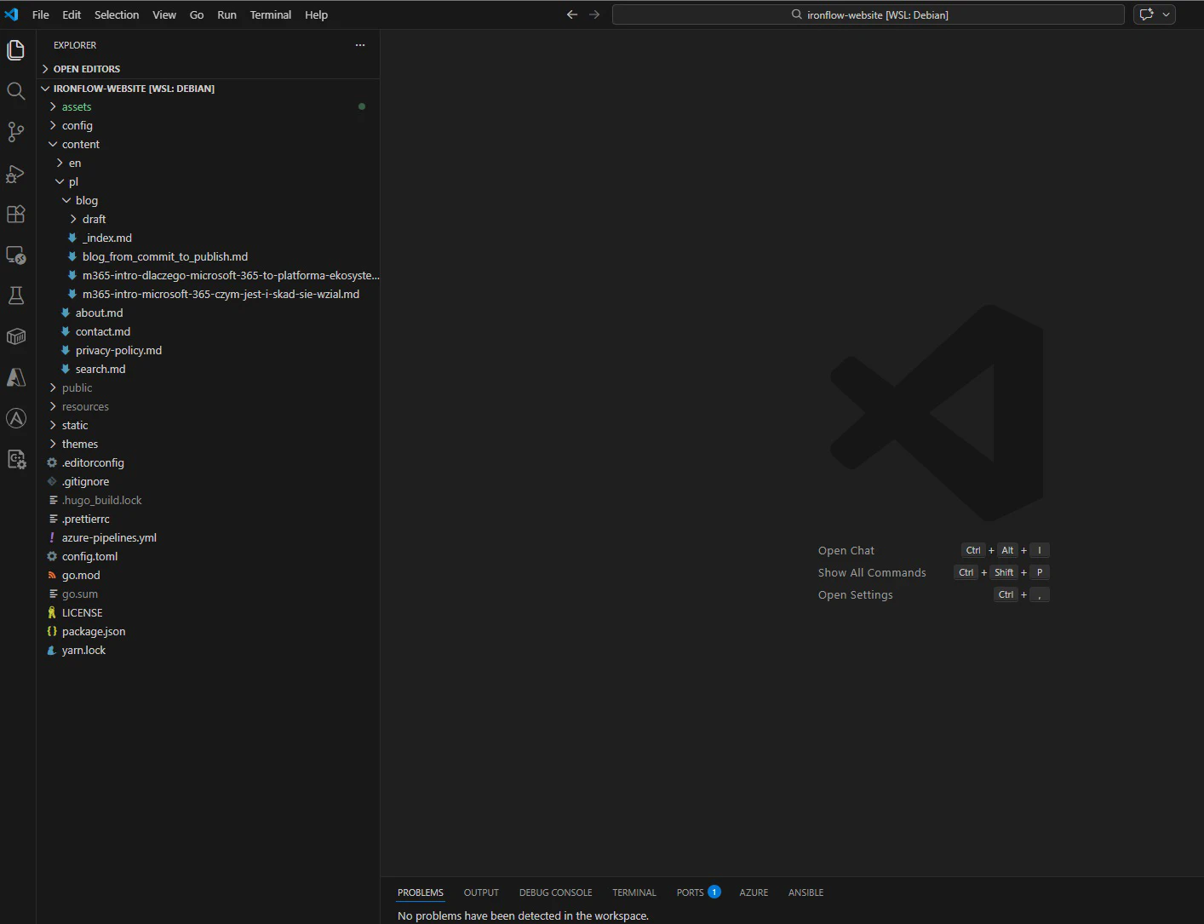The image size is (1204, 924).
Task: Open the Extensions view
Action: click(15, 214)
